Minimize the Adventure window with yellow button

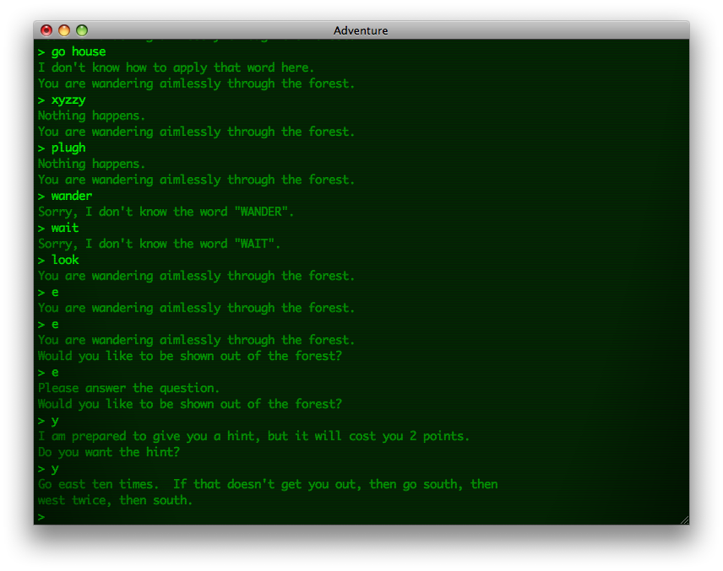(64, 30)
